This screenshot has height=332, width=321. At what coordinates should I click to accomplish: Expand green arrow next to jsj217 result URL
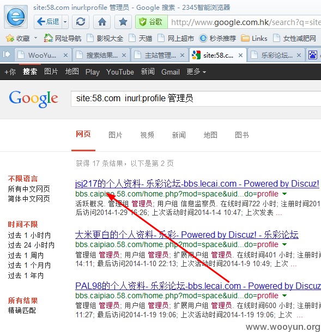tap(284, 194)
